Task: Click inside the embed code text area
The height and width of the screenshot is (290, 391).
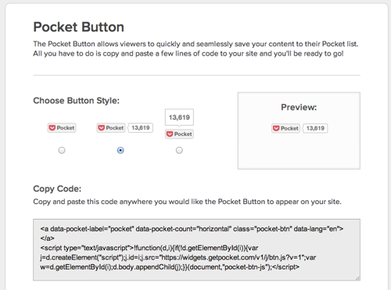Action: (196, 249)
